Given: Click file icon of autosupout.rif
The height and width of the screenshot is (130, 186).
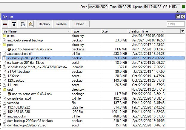Looking at the screenshot, I should pyautogui.click(x=4, y=116).
